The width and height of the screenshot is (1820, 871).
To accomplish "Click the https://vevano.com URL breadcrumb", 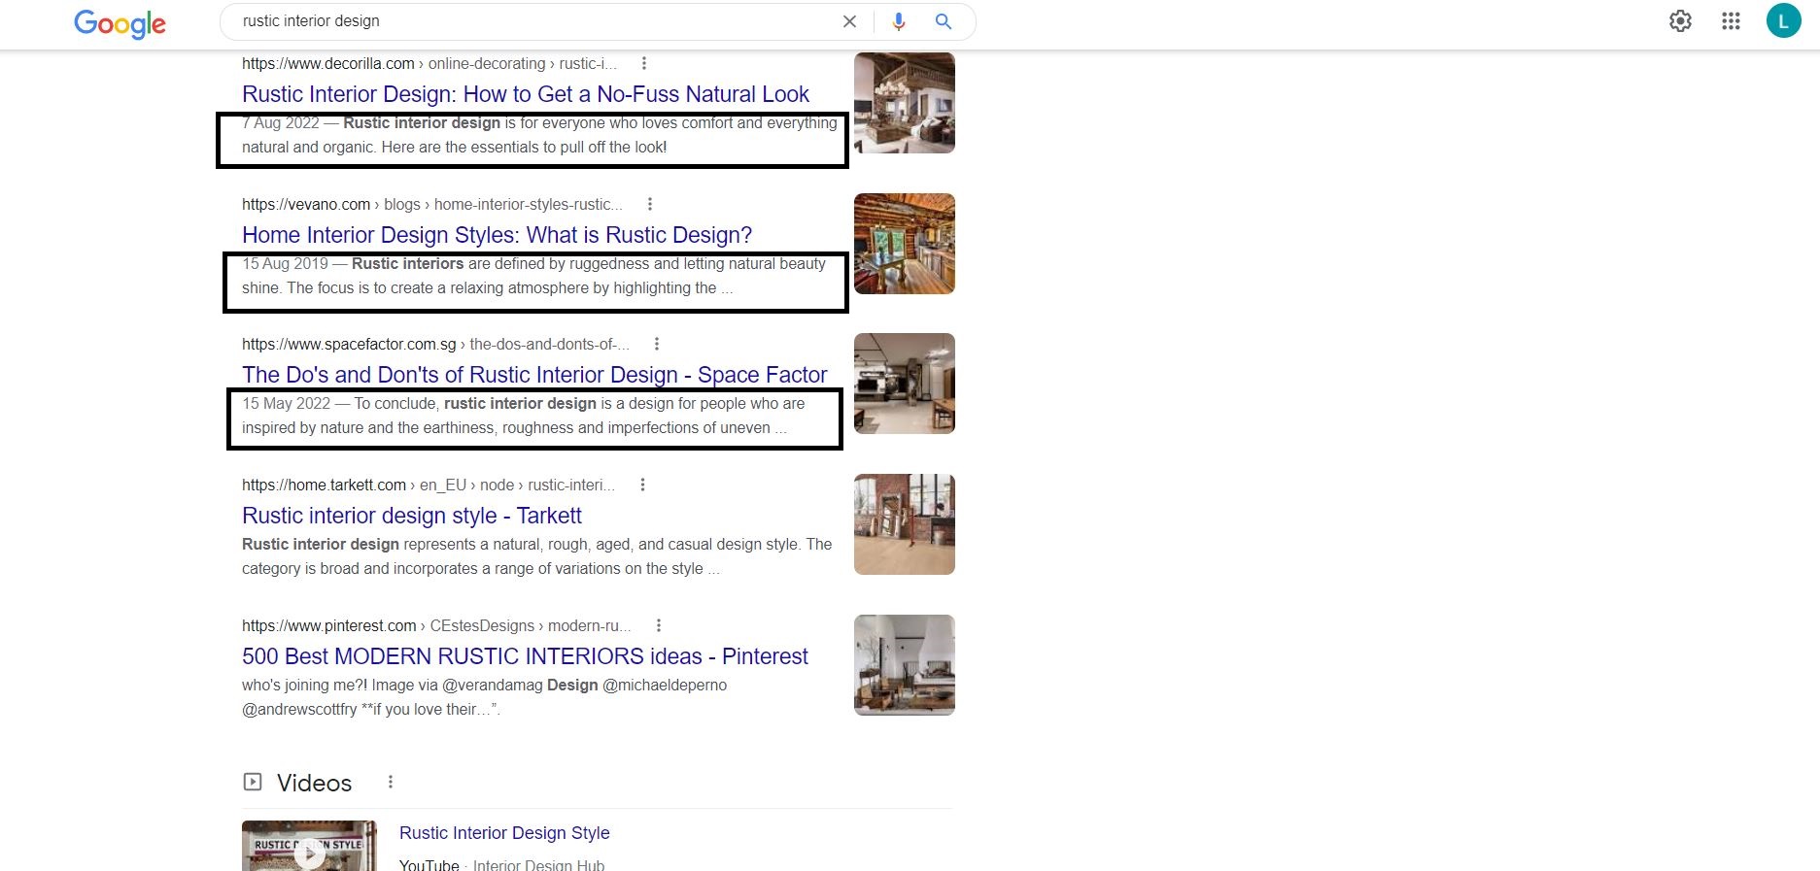I will click(432, 204).
